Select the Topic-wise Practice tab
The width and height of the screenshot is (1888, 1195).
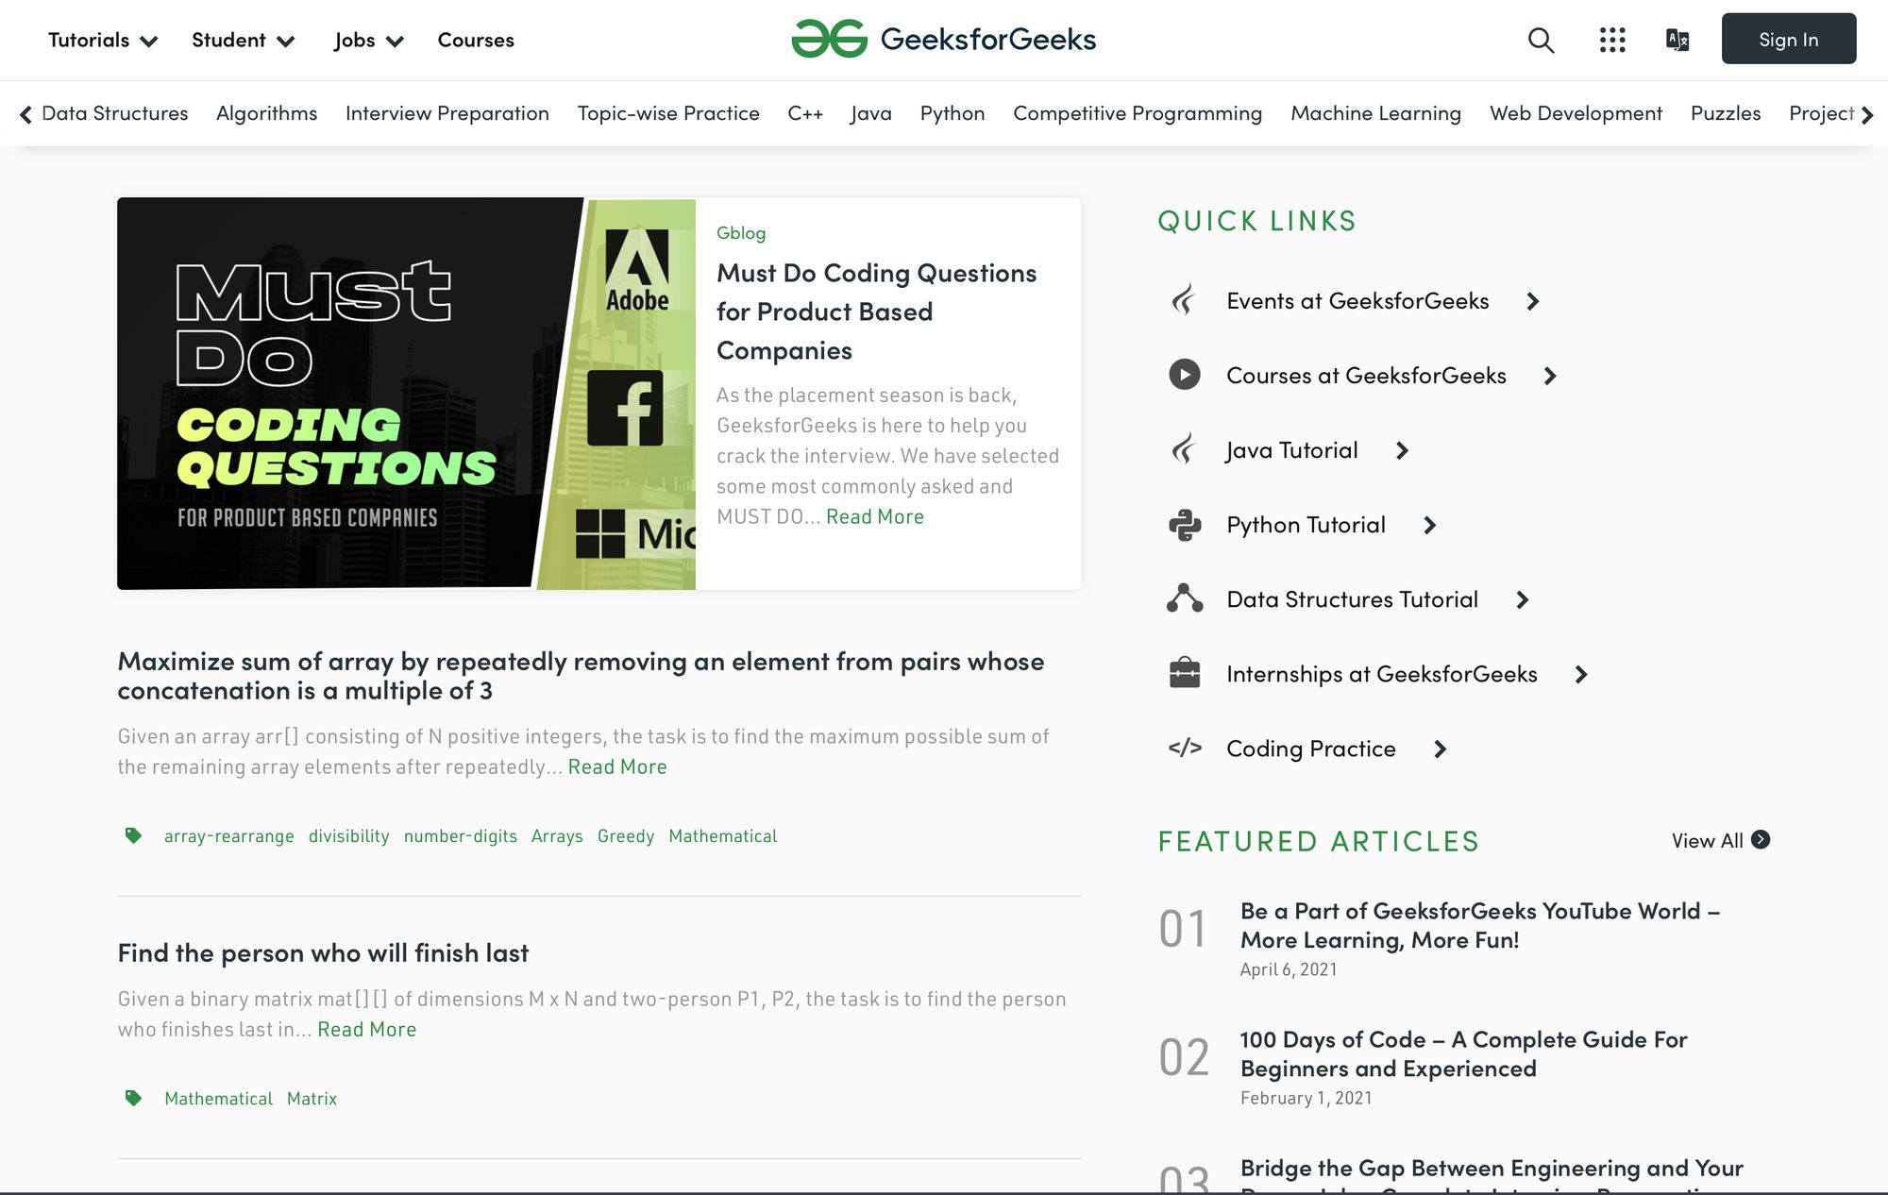click(668, 113)
